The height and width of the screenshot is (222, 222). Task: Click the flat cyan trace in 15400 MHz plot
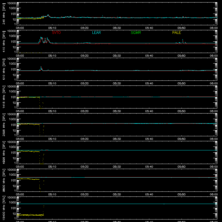click(x=117, y=204)
